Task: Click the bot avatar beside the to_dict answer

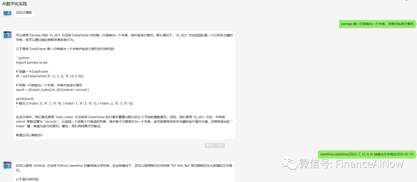Action: coord(7,35)
